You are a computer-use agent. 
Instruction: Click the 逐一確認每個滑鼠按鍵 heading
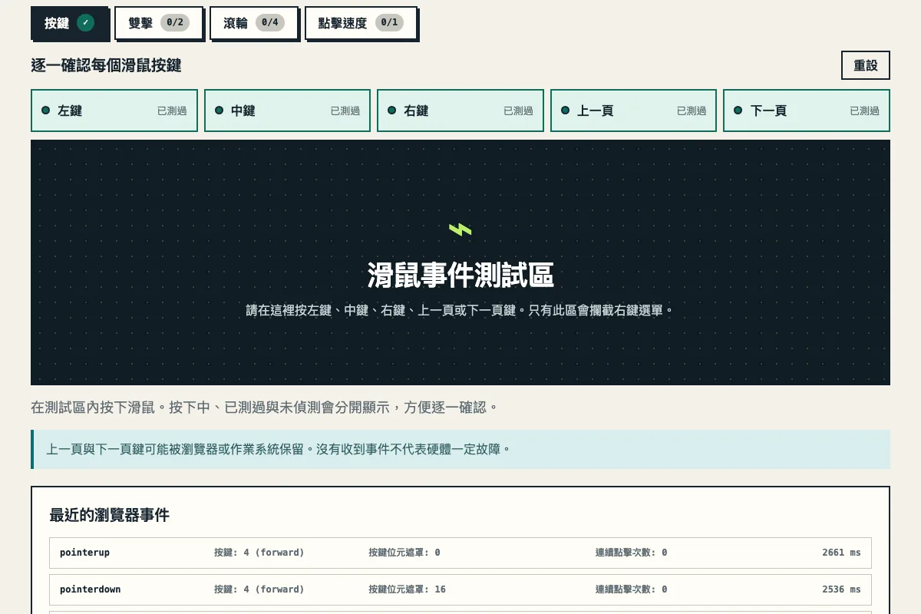click(106, 65)
